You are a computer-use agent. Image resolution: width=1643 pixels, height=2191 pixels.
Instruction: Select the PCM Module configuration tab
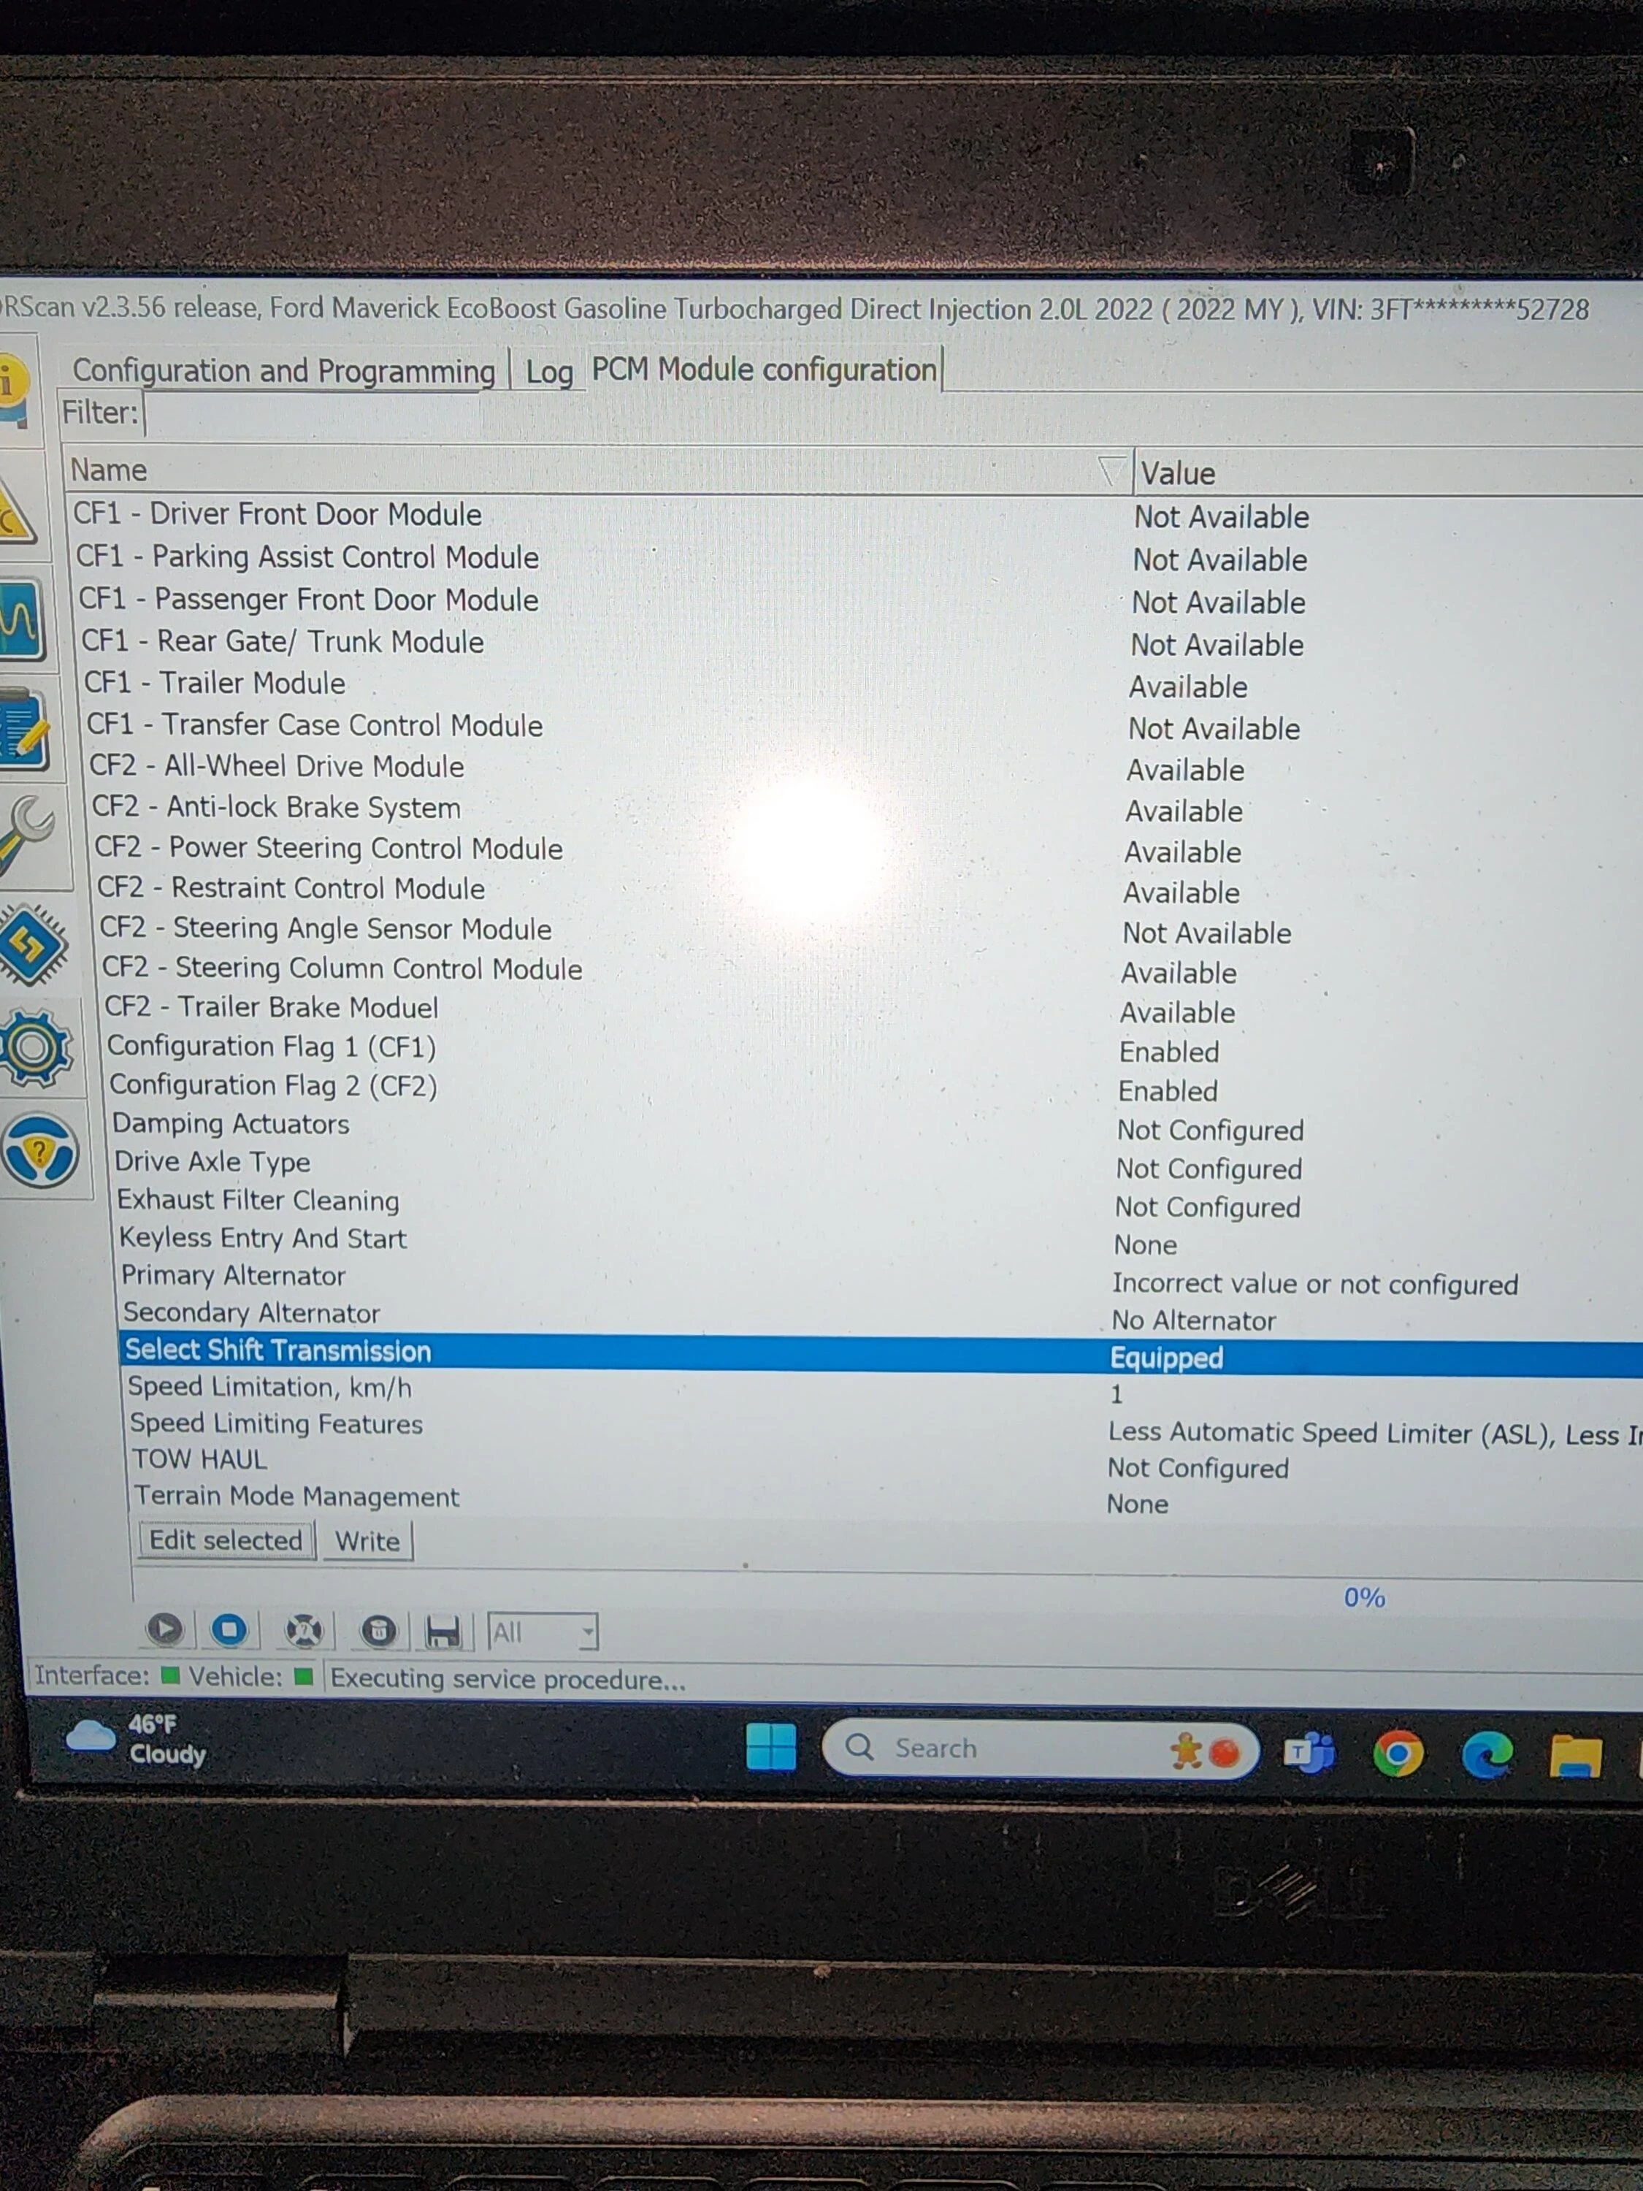click(764, 370)
